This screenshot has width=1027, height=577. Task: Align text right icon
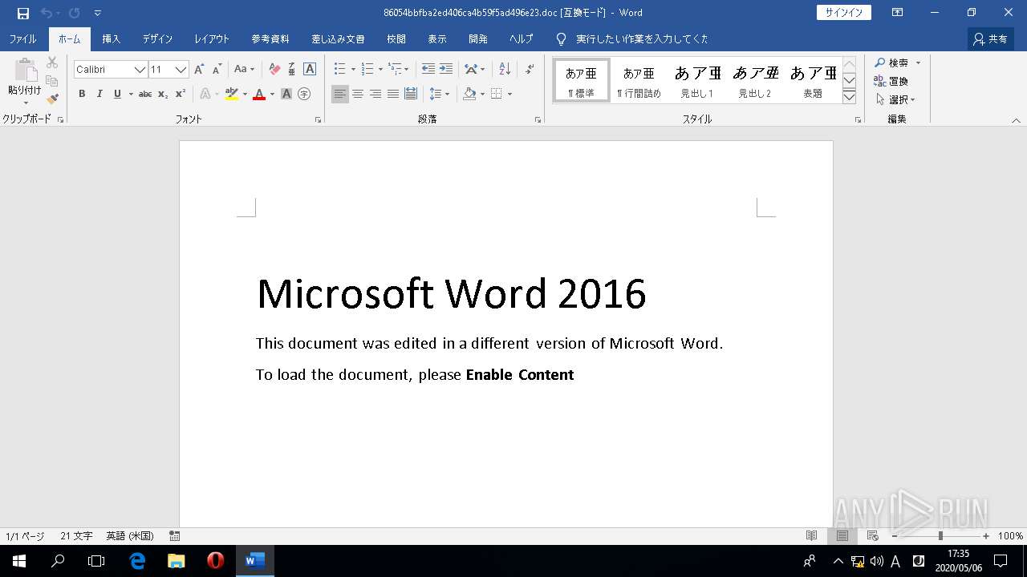[375, 94]
